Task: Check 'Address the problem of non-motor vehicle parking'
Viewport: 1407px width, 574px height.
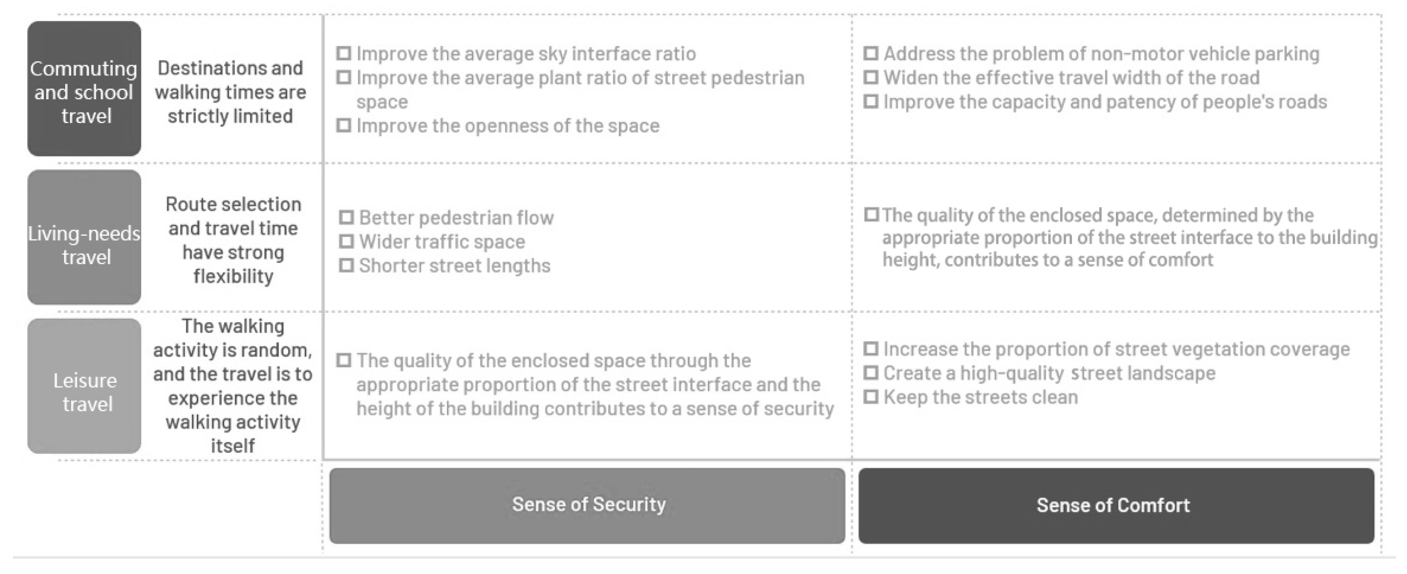Action: (x=871, y=54)
